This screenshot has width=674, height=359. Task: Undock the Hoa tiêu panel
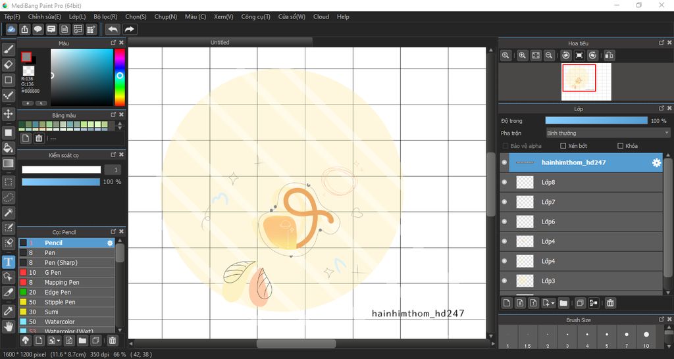[661, 43]
